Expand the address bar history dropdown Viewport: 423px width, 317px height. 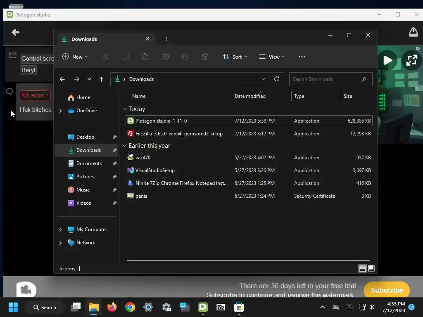263,79
